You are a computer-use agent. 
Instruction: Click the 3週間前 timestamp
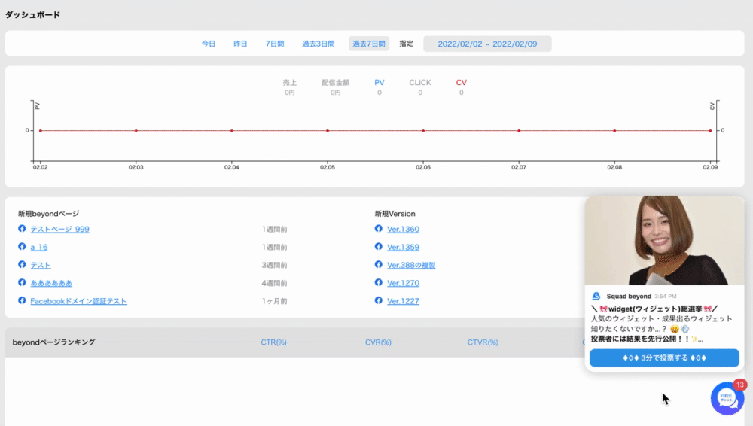[x=274, y=265]
